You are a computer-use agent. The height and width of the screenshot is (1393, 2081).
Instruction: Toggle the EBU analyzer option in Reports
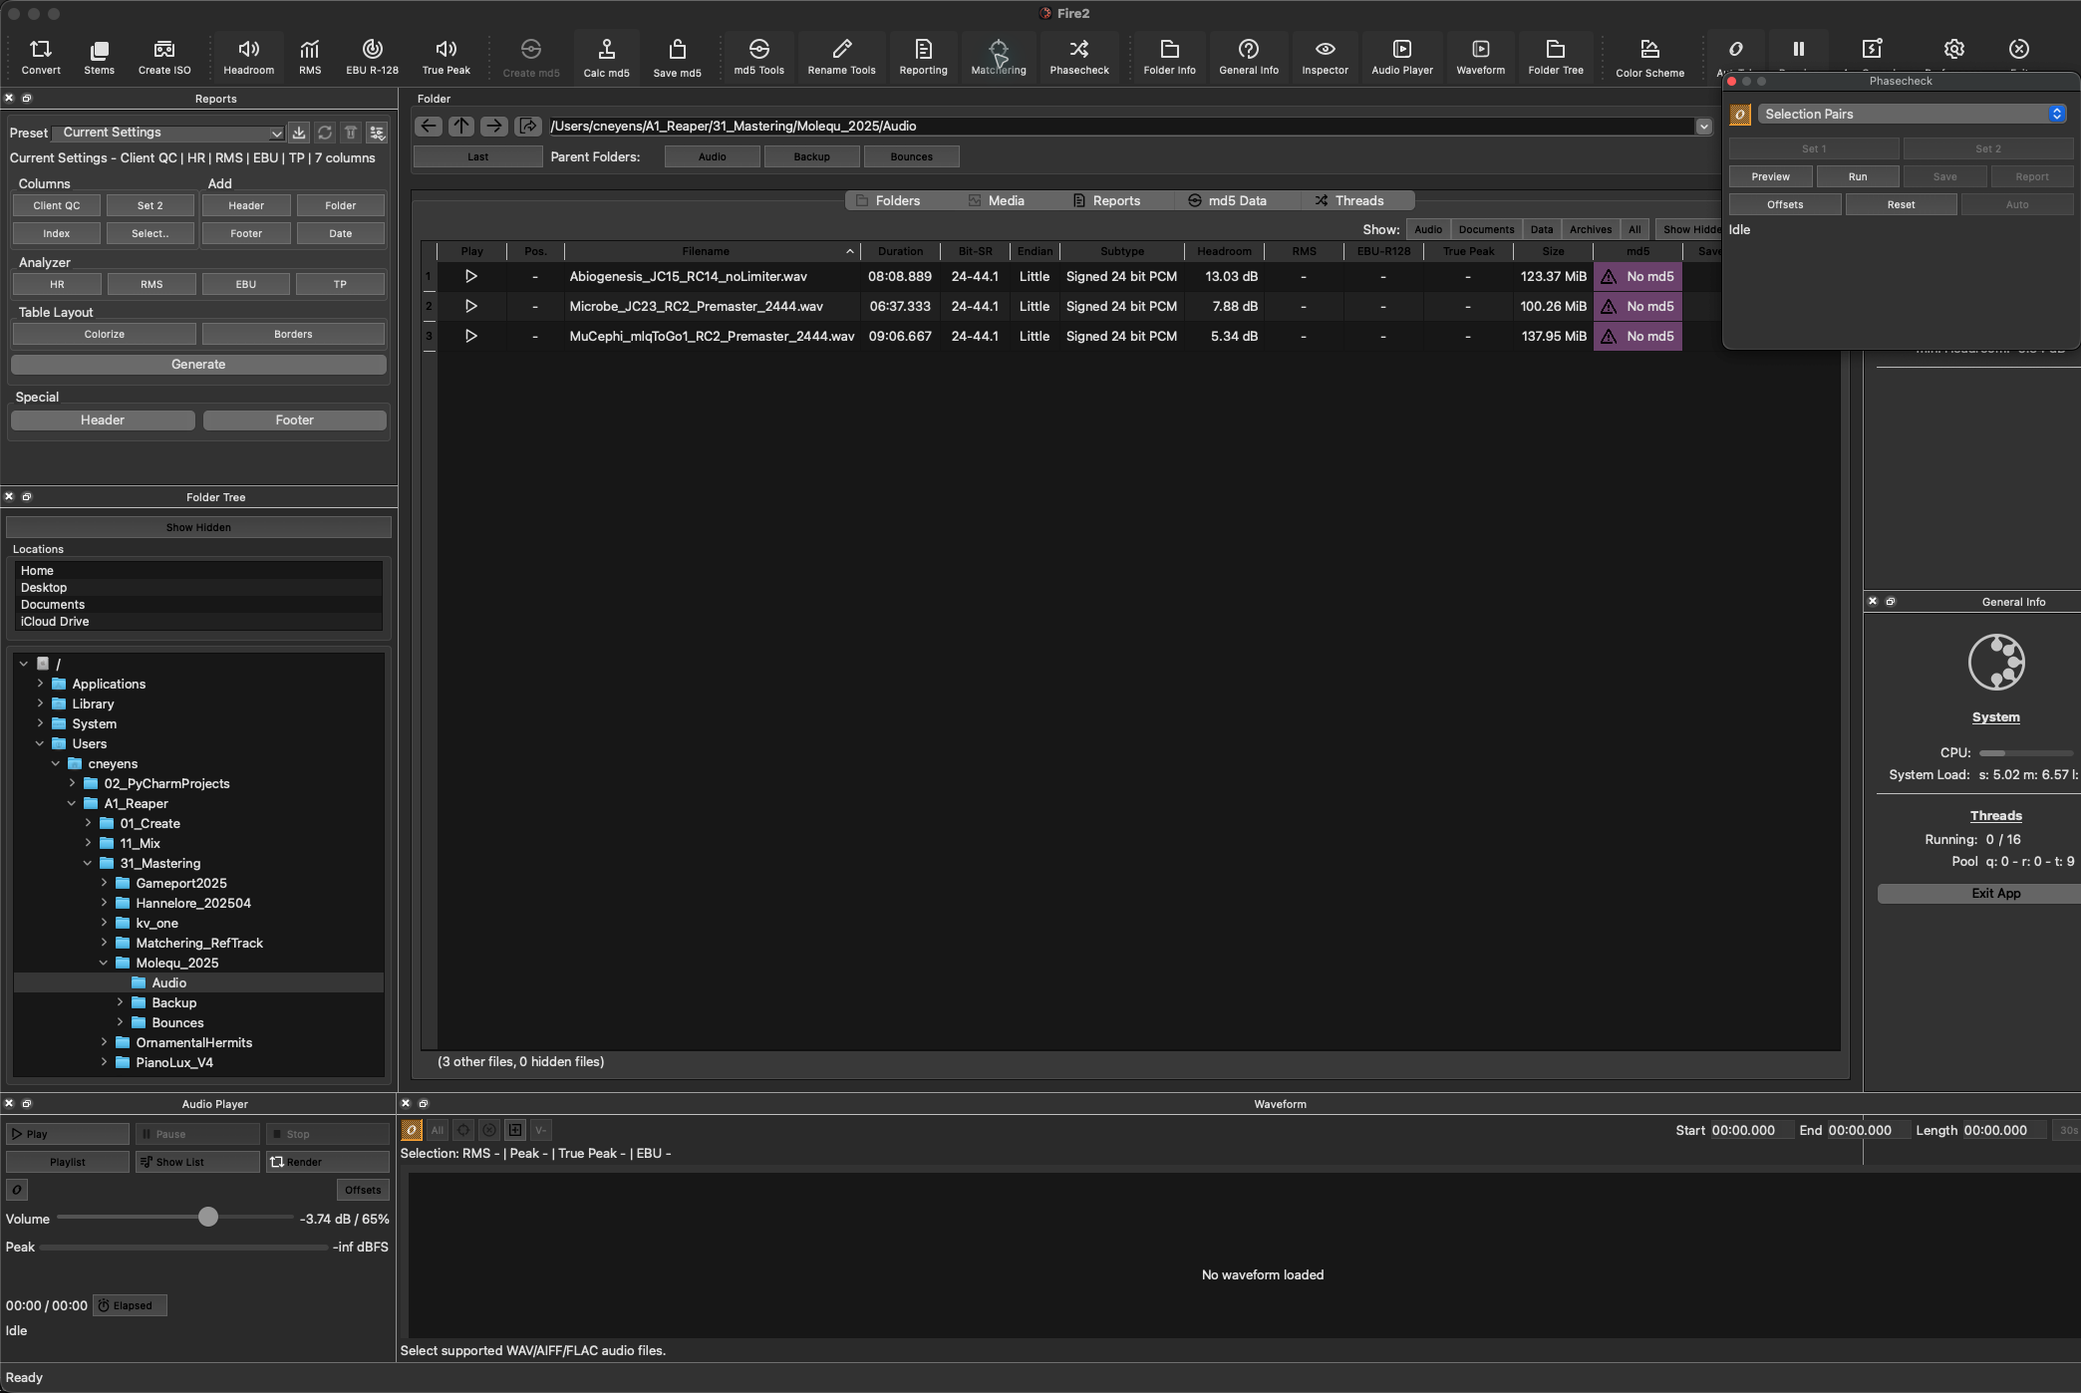point(246,284)
